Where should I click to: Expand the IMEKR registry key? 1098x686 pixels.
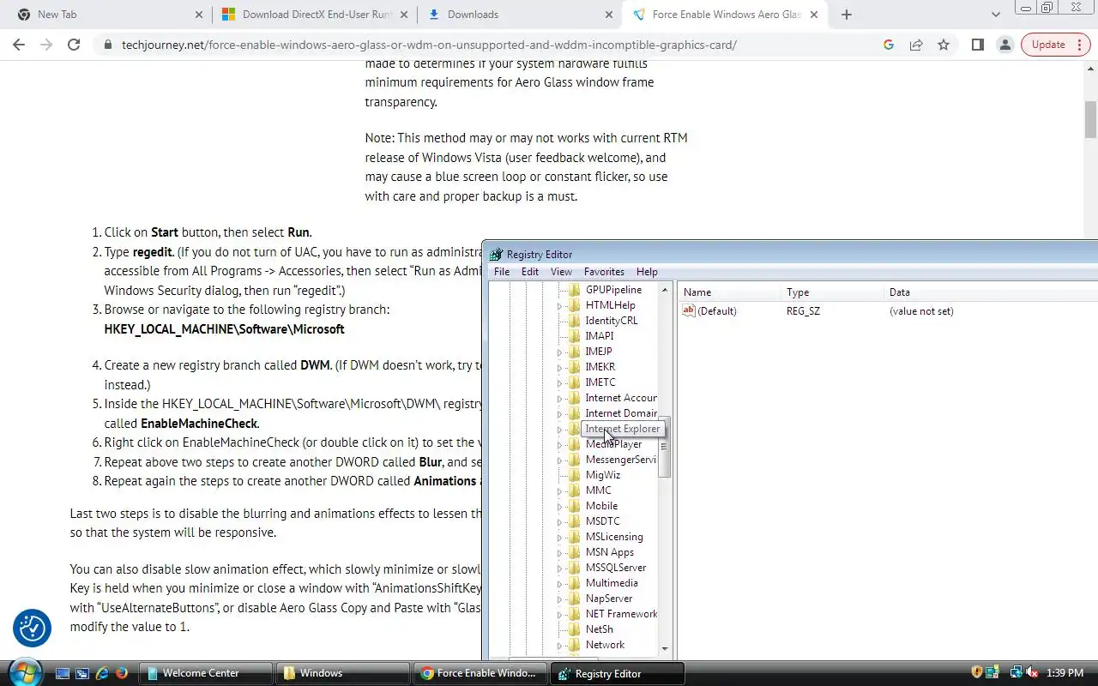[560, 367]
